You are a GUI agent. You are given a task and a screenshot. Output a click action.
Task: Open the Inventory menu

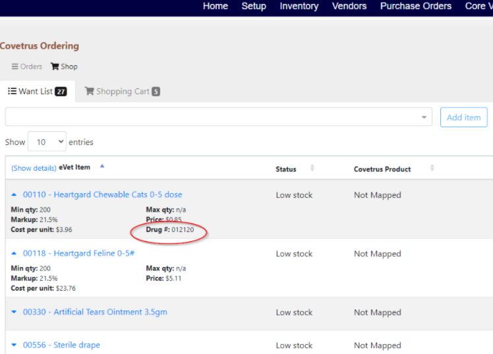tap(299, 6)
